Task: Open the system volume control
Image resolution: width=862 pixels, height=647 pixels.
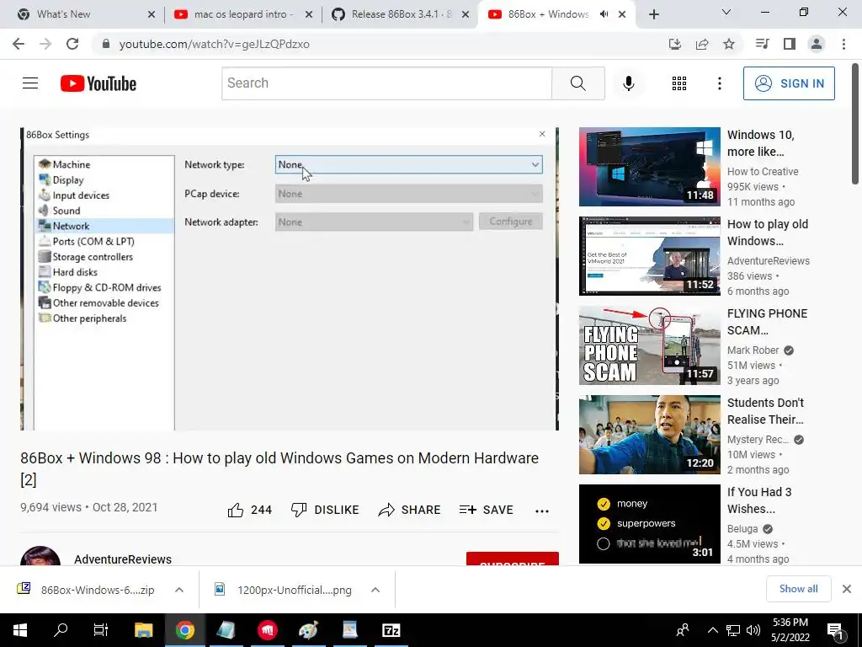Action: click(753, 630)
